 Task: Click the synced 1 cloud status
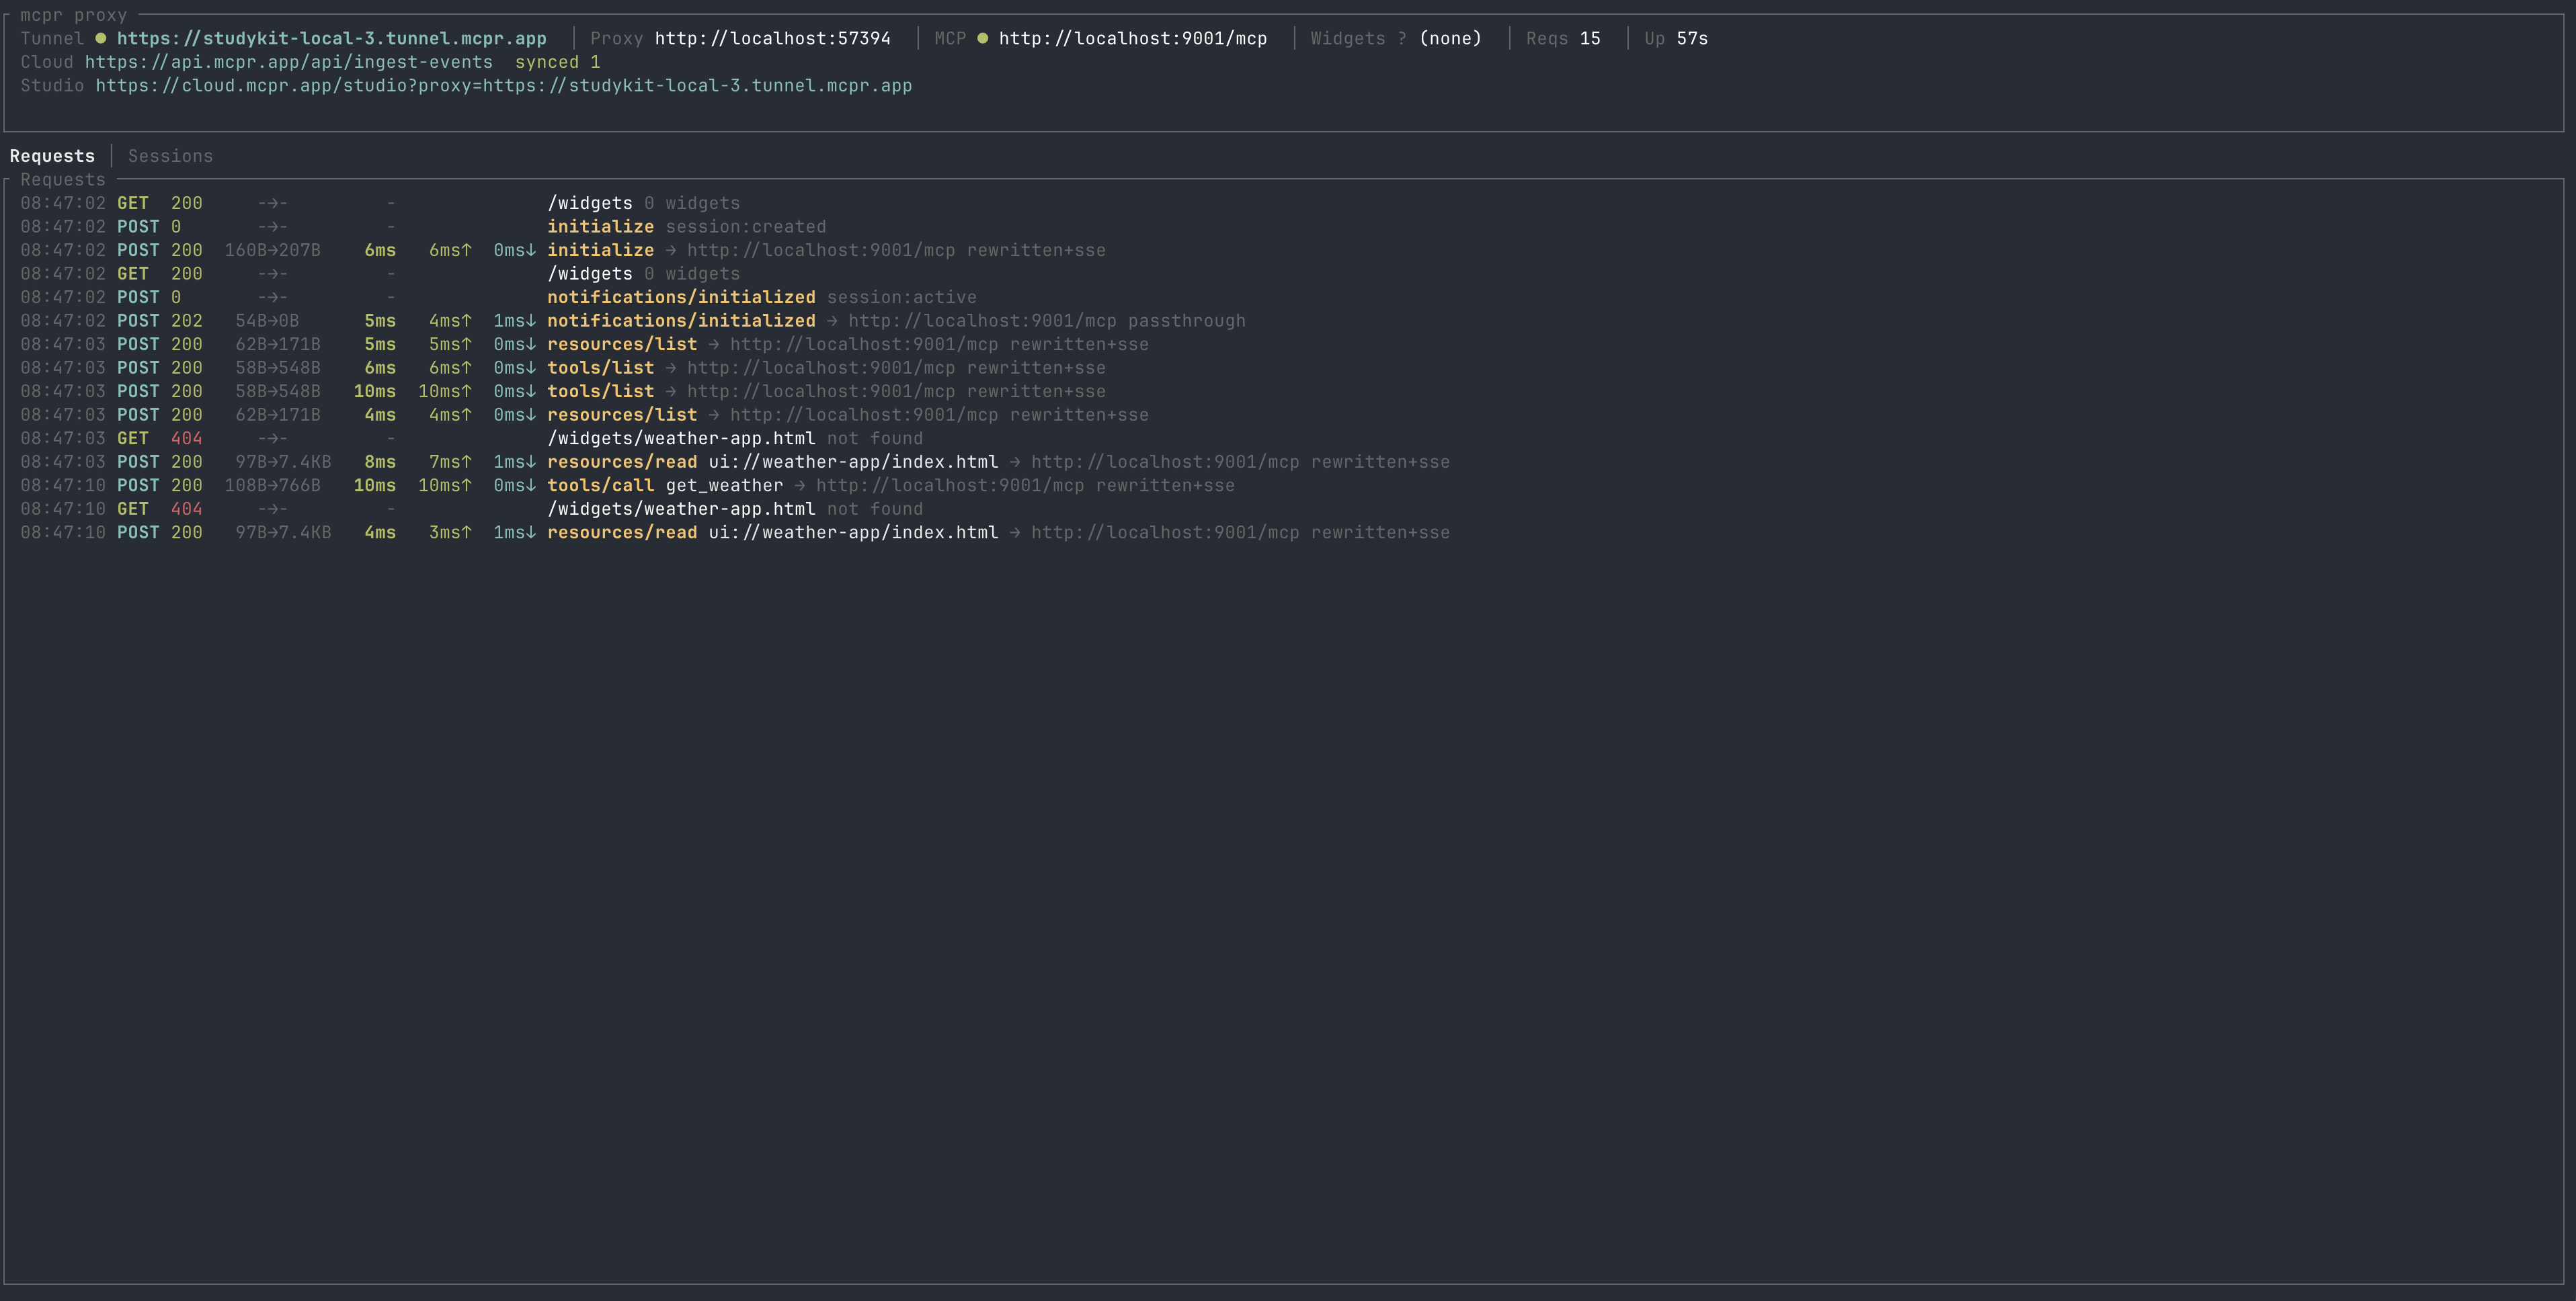558,62
